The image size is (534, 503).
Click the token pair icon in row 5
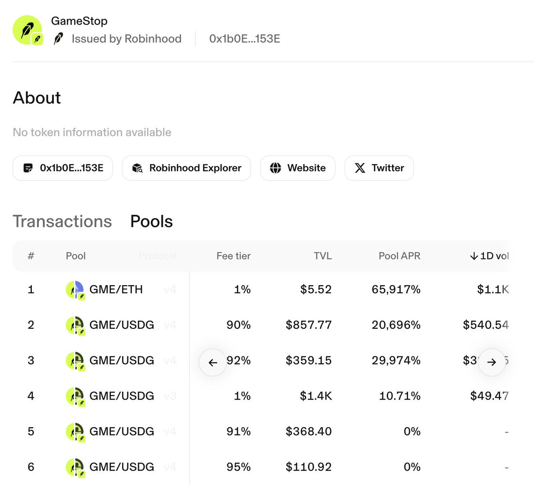click(x=75, y=432)
